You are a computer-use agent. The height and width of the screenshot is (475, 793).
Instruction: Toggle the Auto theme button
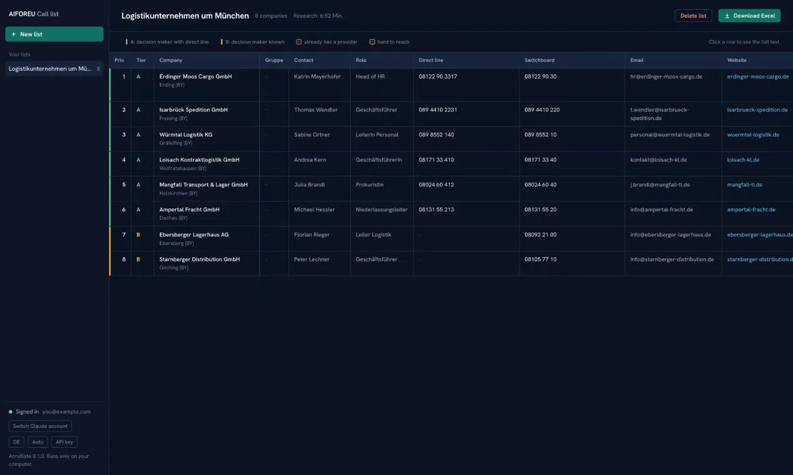pyautogui.click(x=37, y=442)
